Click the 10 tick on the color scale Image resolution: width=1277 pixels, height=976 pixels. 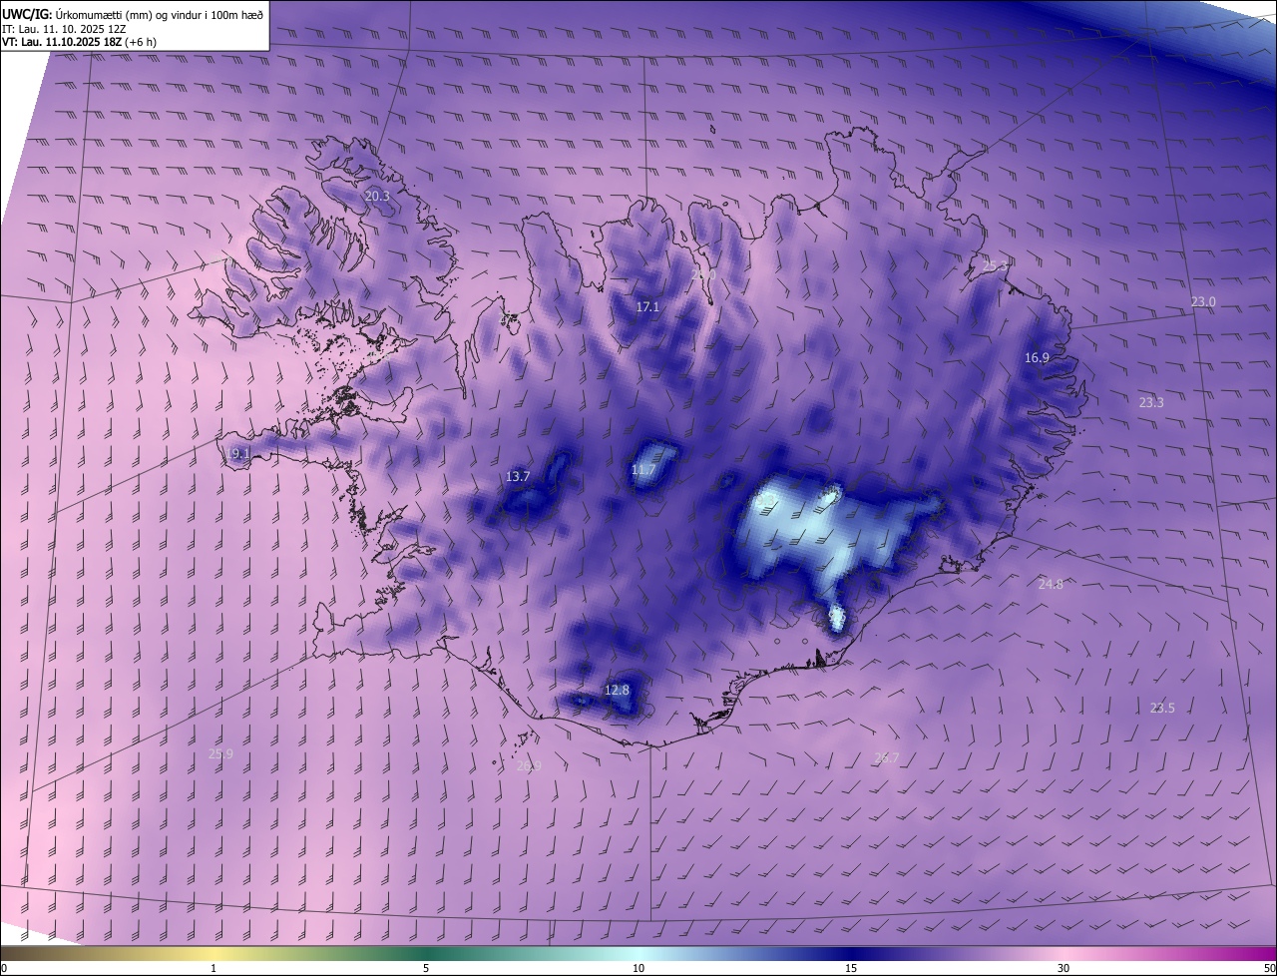coord(638,969)
